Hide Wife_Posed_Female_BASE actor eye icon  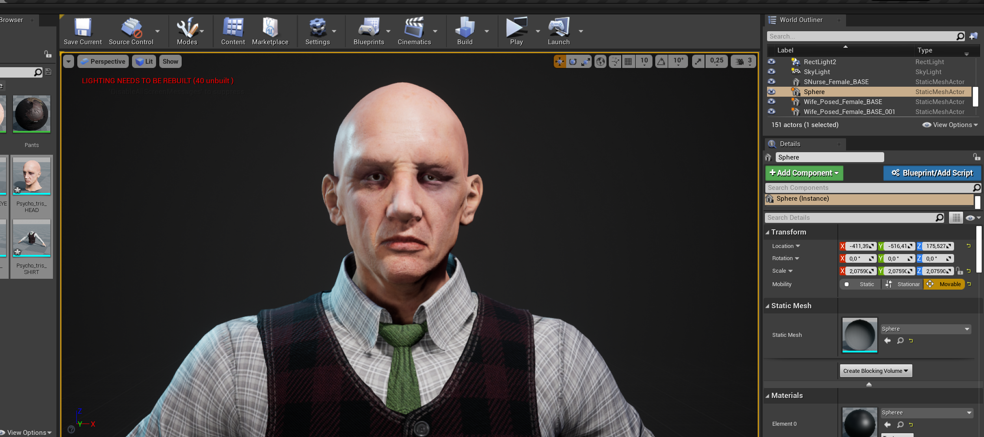click(771, 101)
